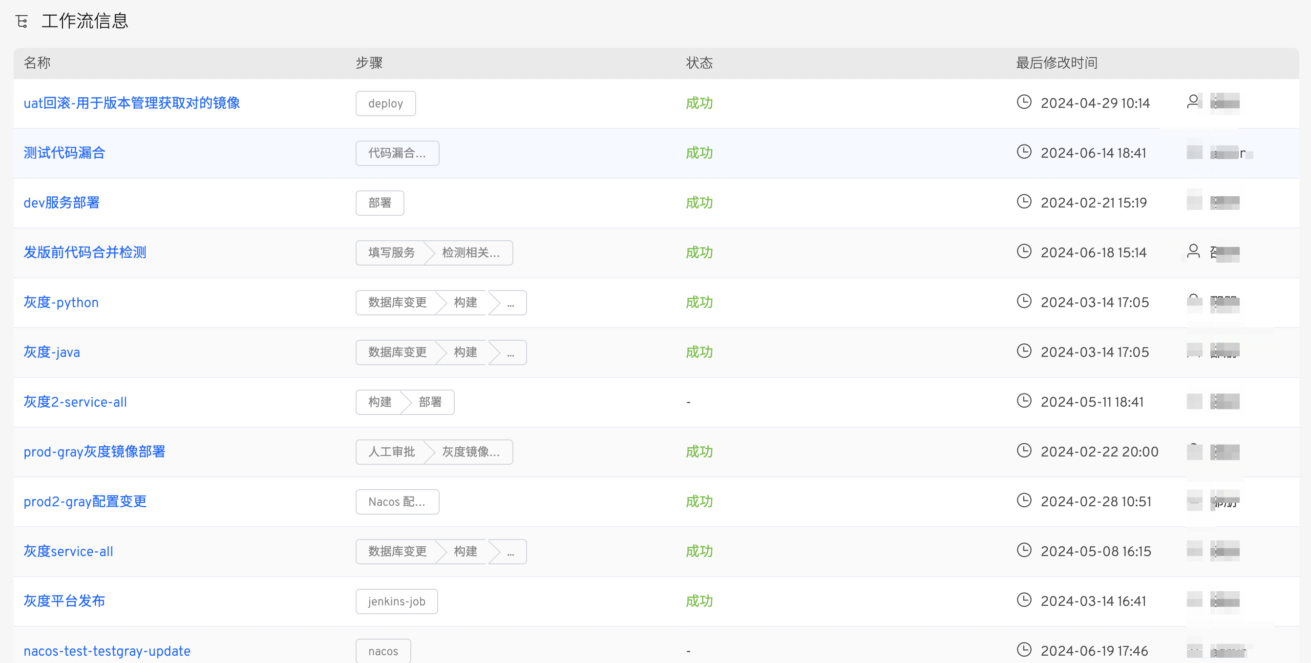The width and height of the screenshot is (1311, 663).
Task: Click clock icon beside 2024-05-11 18:41
Action: (x=1023, y=401)
